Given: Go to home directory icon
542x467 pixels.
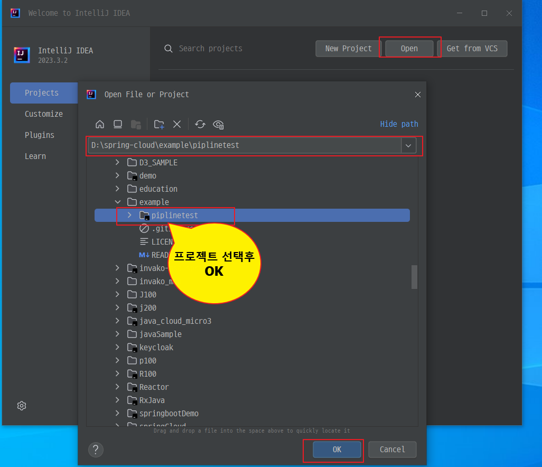Looking at the screenshot, I should tap(100, 124).
